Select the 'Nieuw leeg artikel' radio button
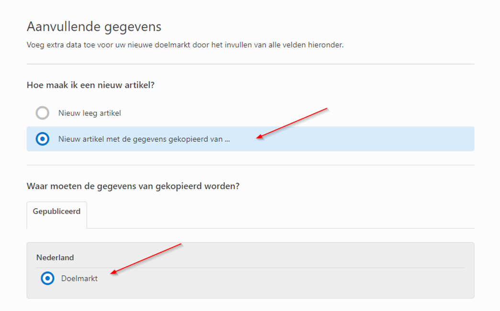The image size is (500, 311). point(43,113)
